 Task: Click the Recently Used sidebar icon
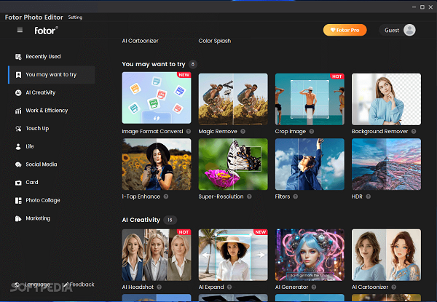click(18, 57)
